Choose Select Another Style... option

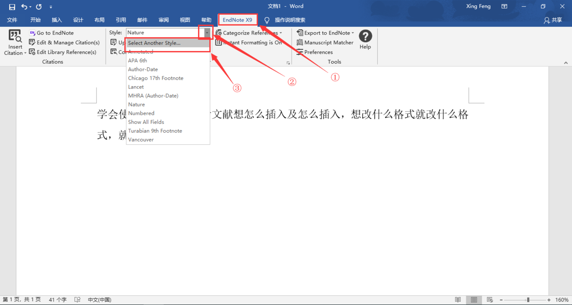click(x=168, y=43)
